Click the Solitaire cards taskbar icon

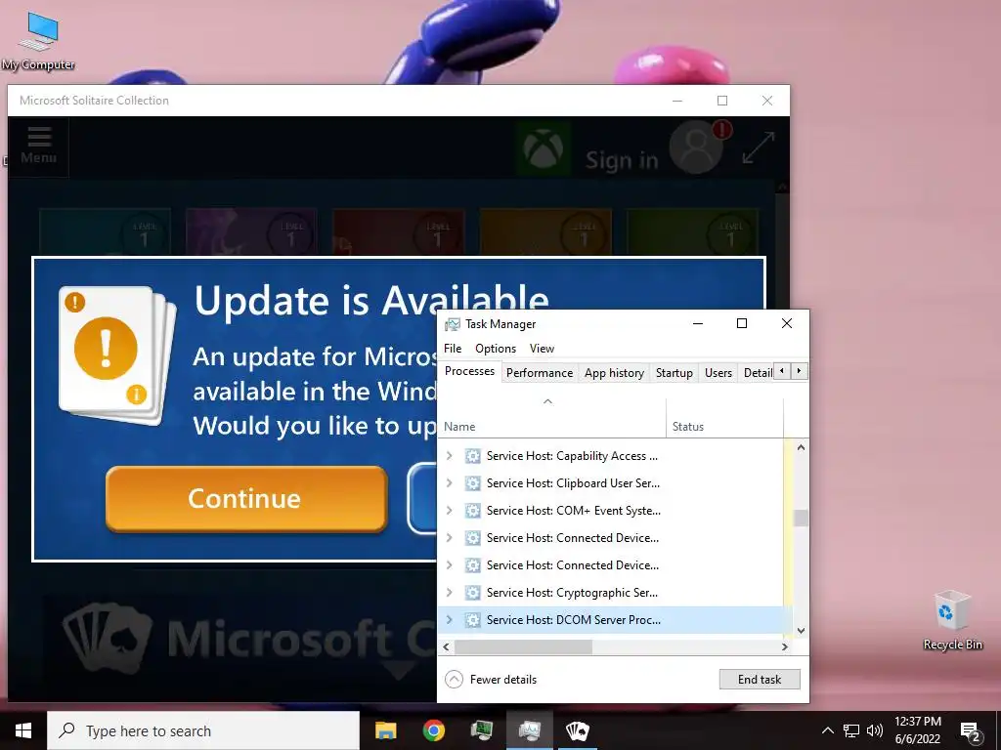click(577, 730)
